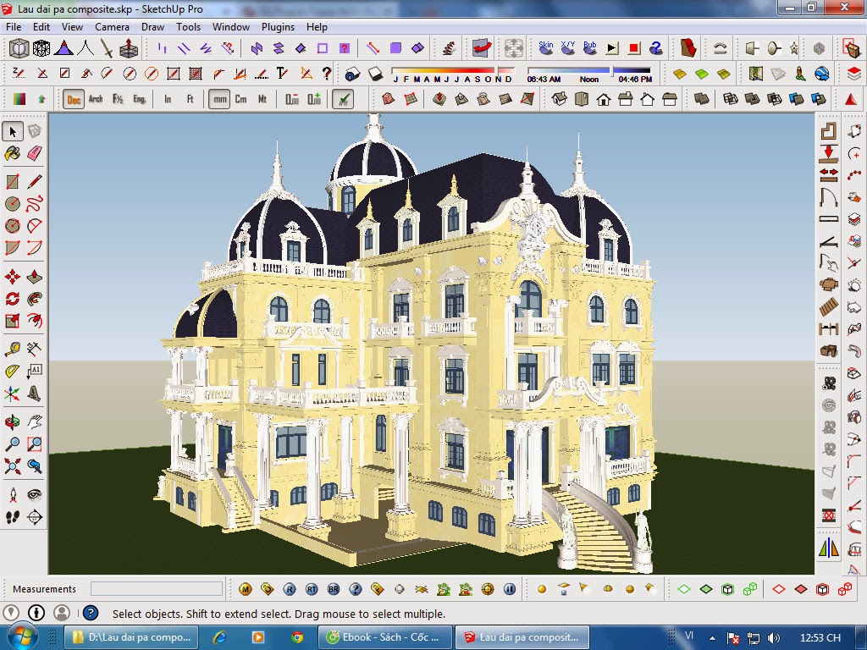
Task: Switch units to Ft
Action: [190, 100]
